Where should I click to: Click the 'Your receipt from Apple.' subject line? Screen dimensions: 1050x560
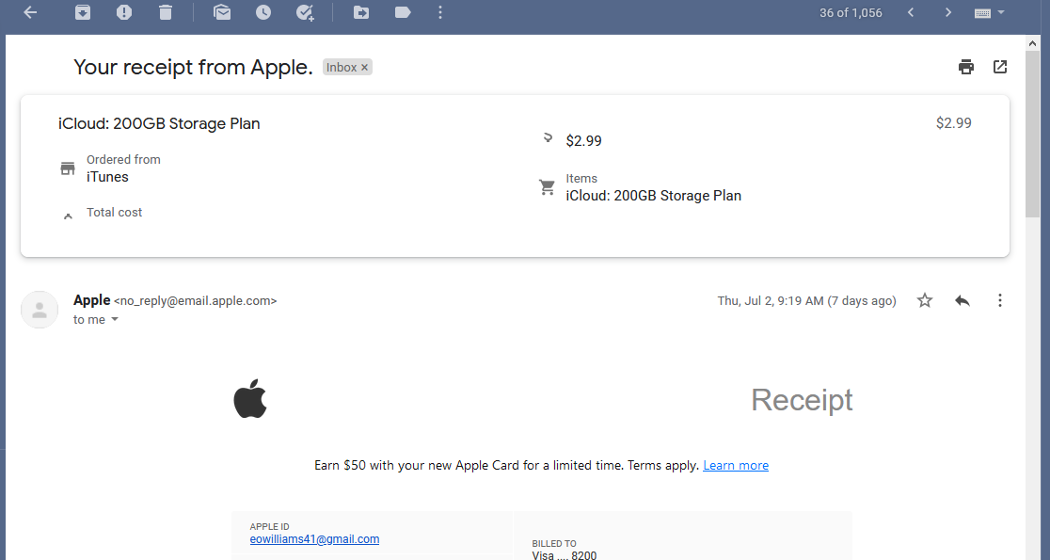click(x=193, y=67)
